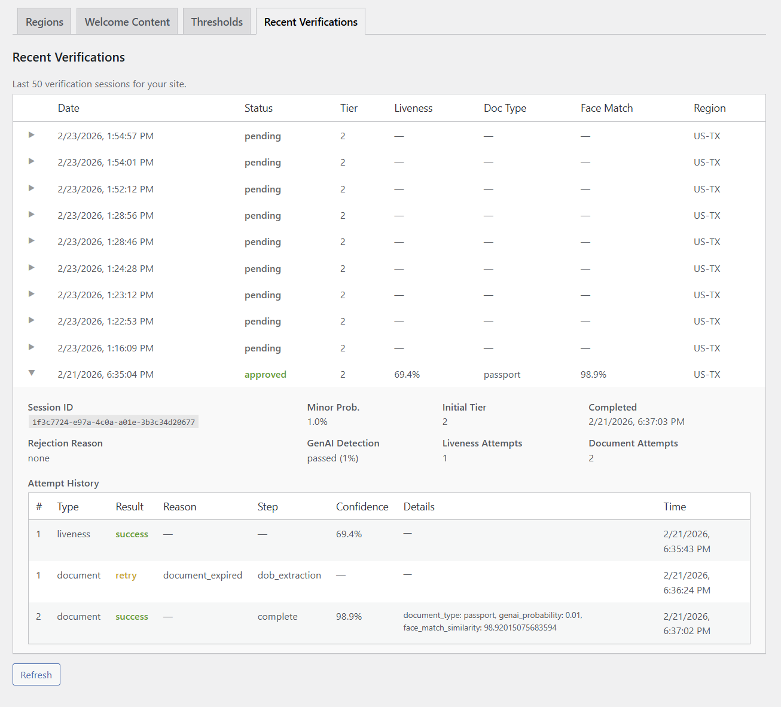Expand the 1:22:53 PM session row
Viewport: 781px width, 707px height.
(x=32, y=321)
